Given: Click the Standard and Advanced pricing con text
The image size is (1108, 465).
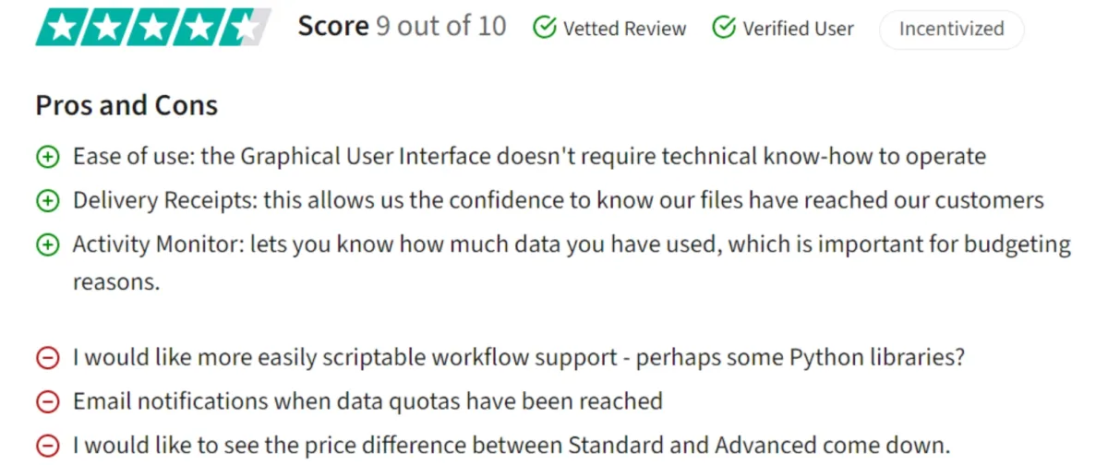Looking at the screenshot, I should [512, 446].
